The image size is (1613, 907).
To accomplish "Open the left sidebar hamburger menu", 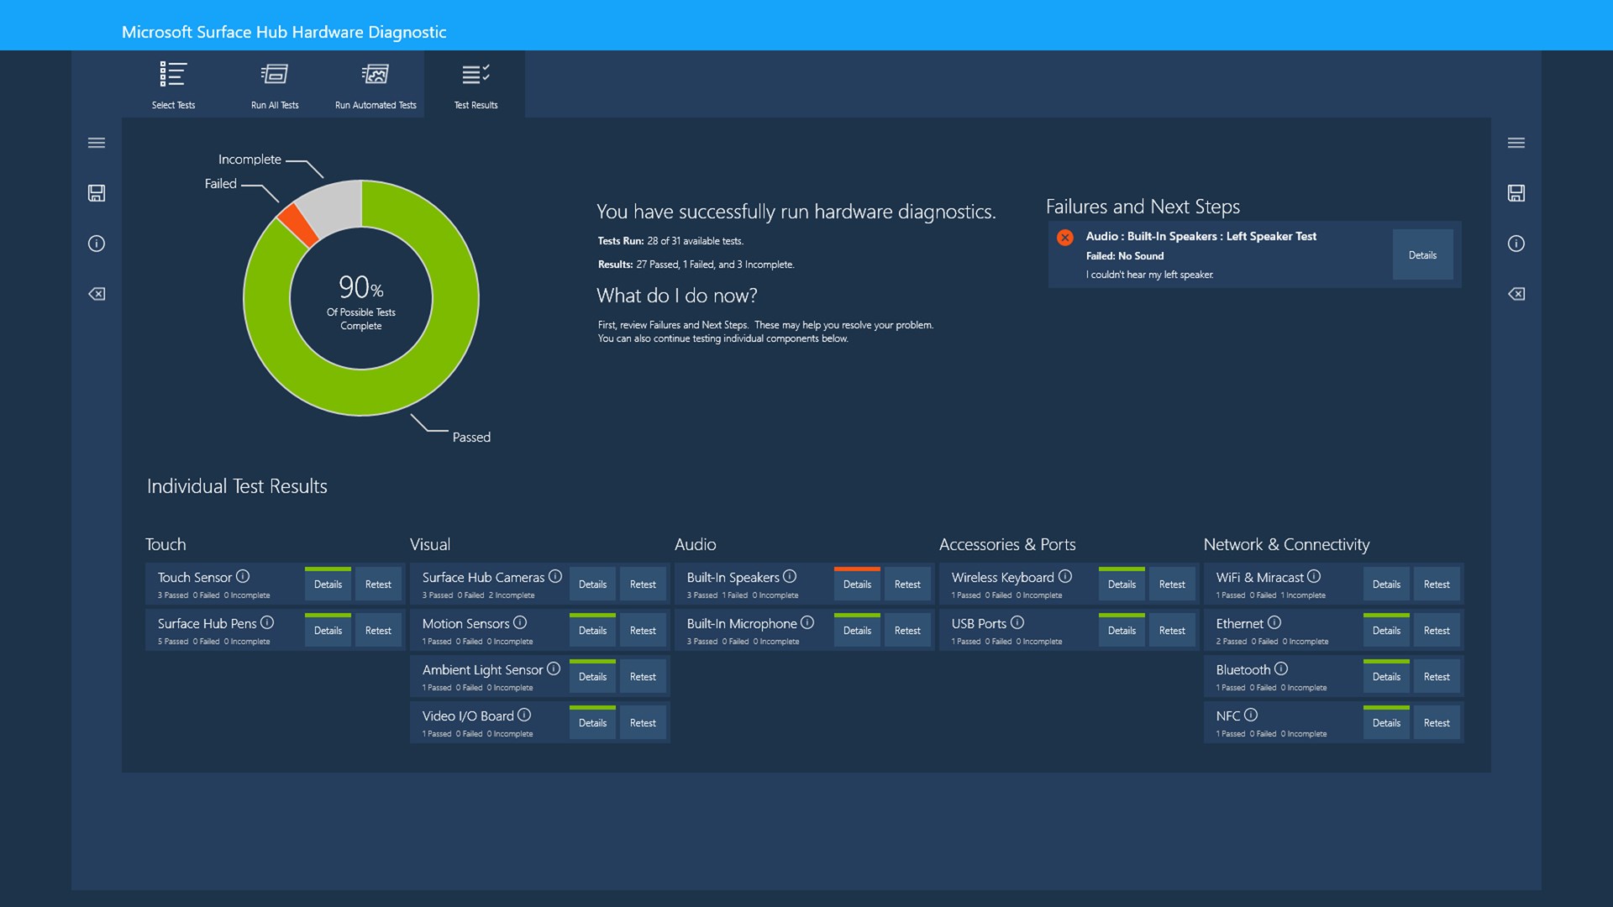I will (x=97, y=143).
